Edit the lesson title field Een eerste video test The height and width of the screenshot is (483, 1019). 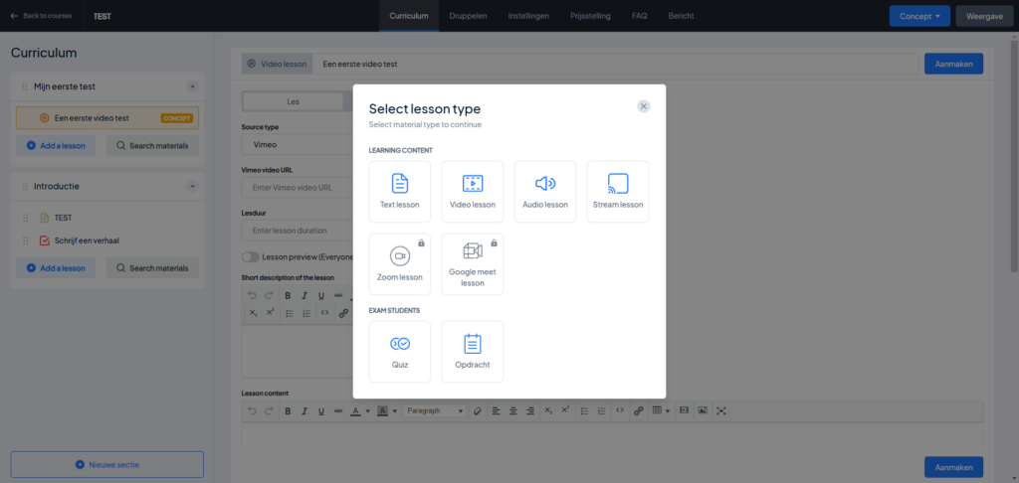615,64
